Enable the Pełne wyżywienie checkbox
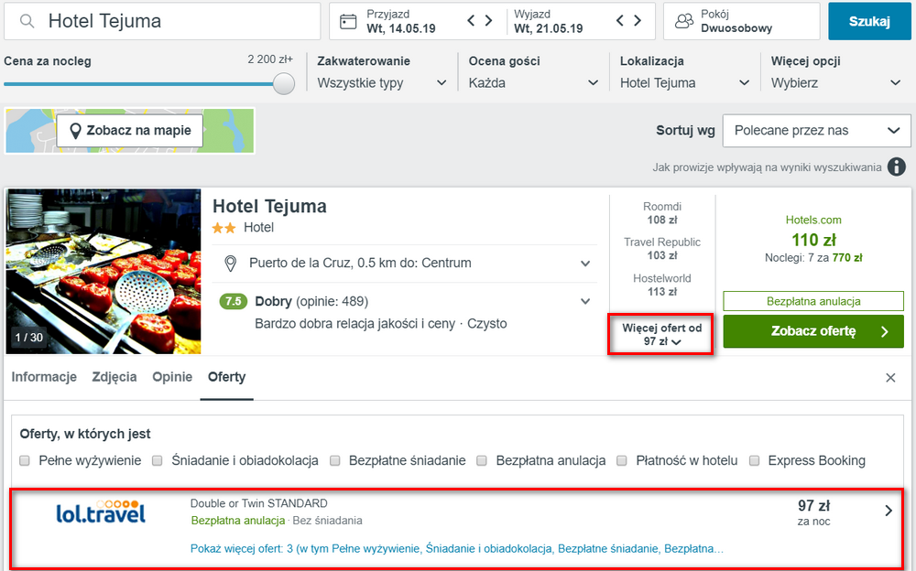This screenshot has width=916, height=571. click(x=25, y=460)
